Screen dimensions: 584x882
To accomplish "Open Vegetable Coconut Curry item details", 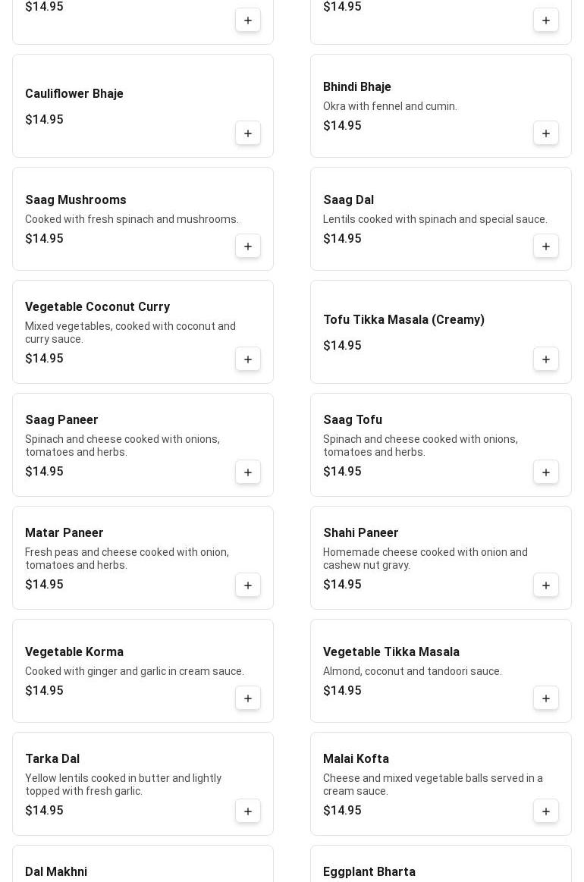I will click(97, 307).
